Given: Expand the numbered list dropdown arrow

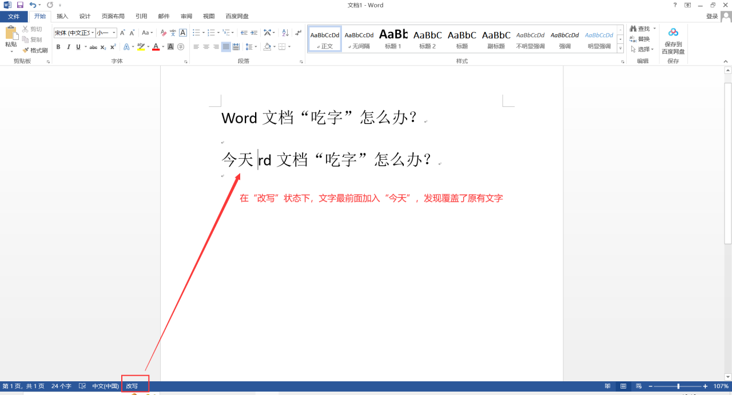Looking at the screenshot, I should pos(218,33).
